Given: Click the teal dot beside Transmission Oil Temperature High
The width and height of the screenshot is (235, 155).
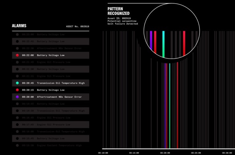Looking at the screenshot, I should (x=17, y=83).
